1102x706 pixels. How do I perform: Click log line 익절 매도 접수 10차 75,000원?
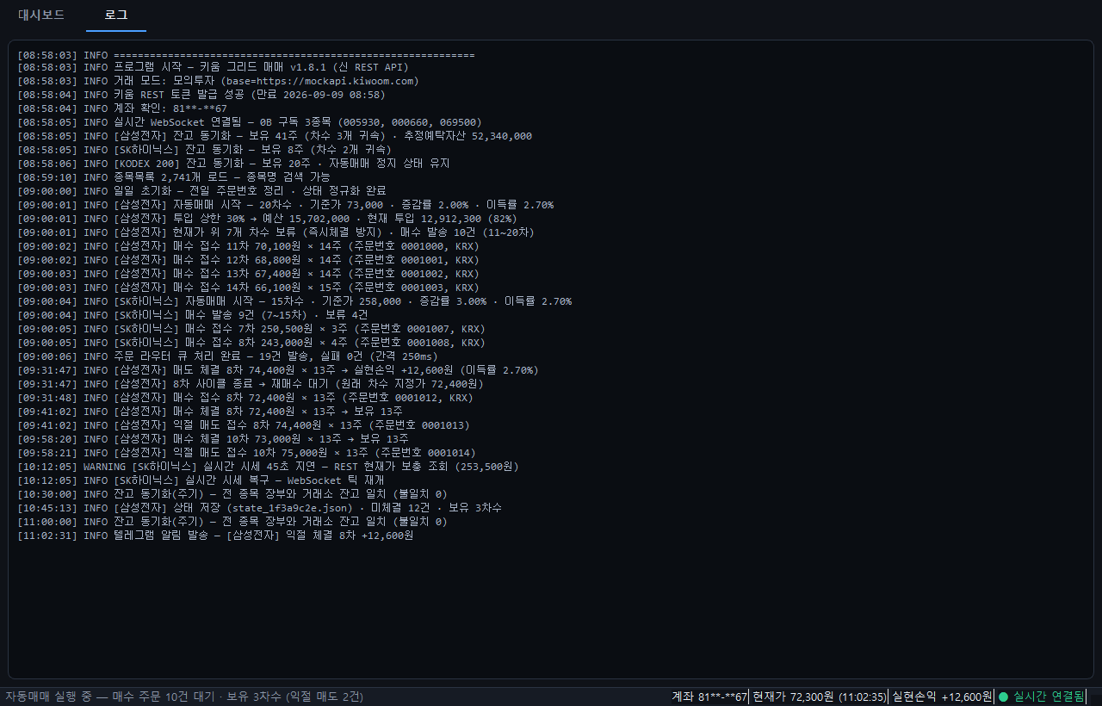click(246, 453)
